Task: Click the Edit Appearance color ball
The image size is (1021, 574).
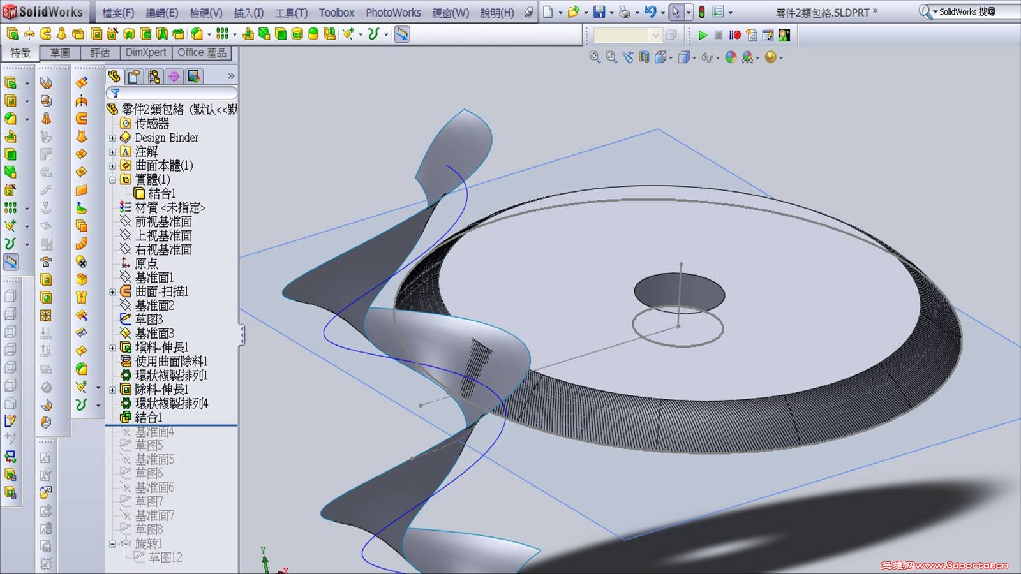Action: coord(731,57)
